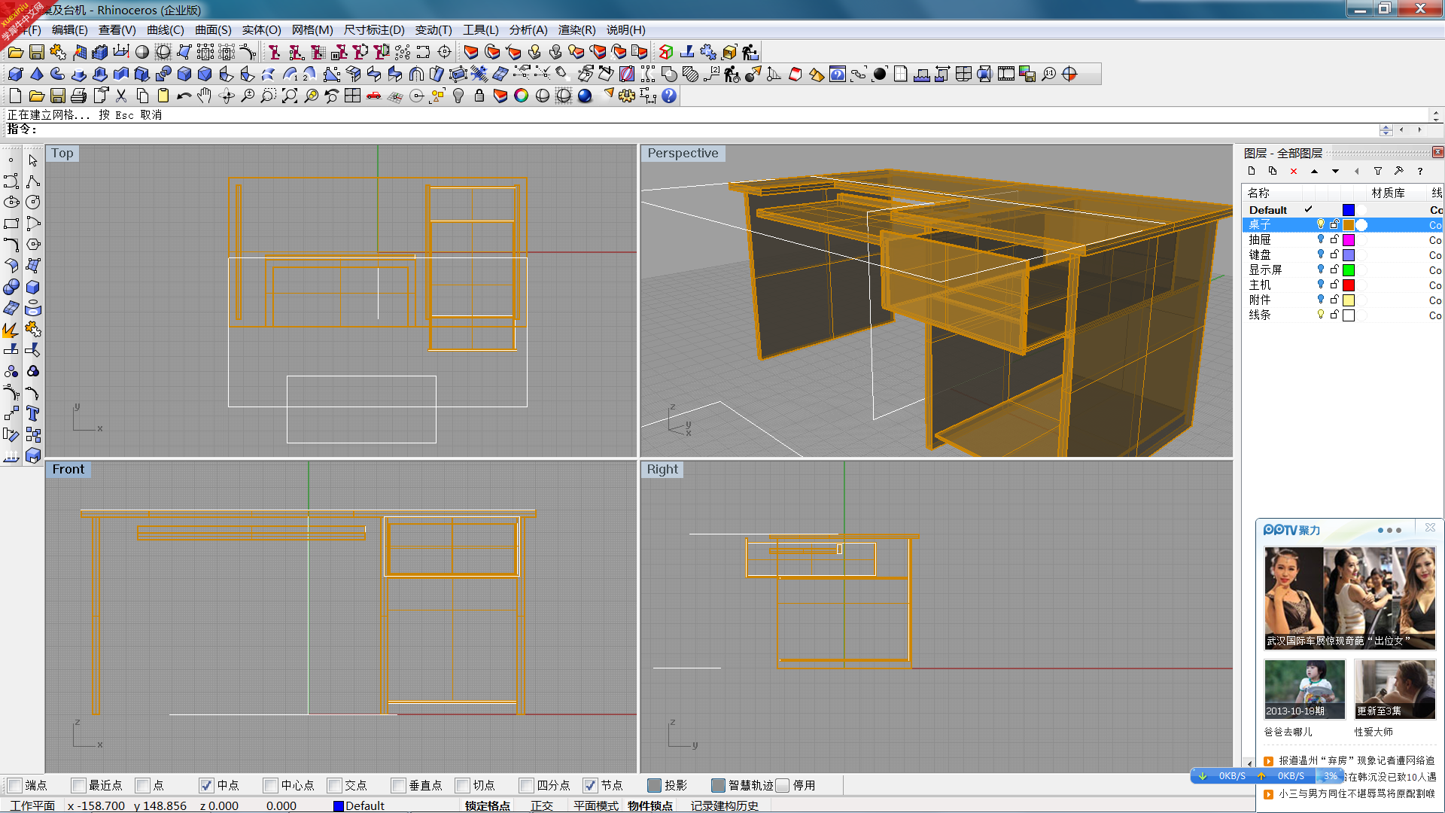Open the color wheel icon
Screen dimensions: 1445x813
click(x=522, y=96)
